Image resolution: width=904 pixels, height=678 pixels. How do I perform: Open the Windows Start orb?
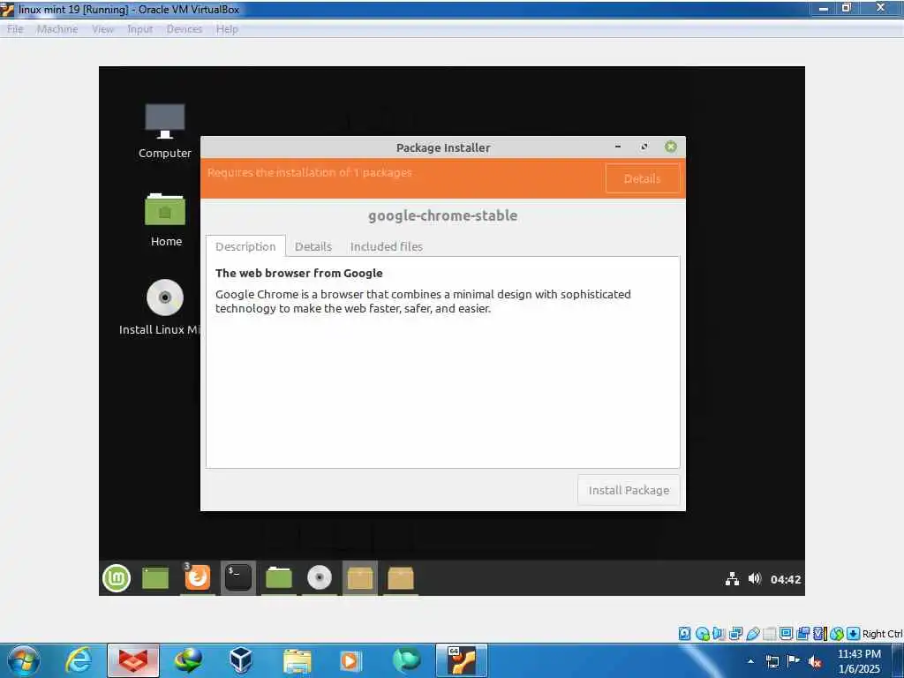point(24,660)
